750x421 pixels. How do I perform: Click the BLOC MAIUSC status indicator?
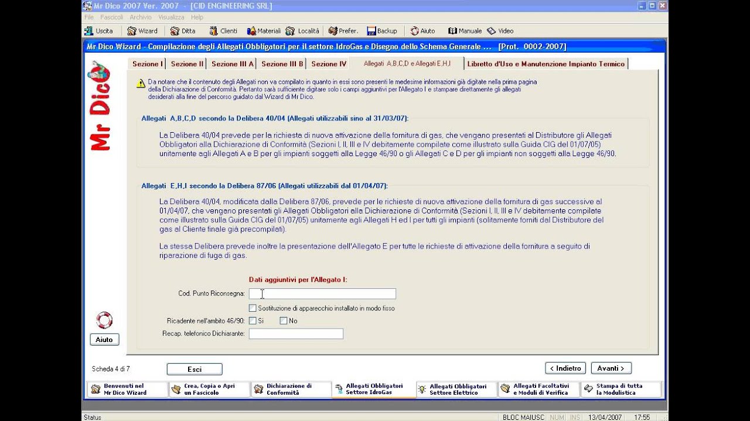[523, 417]
